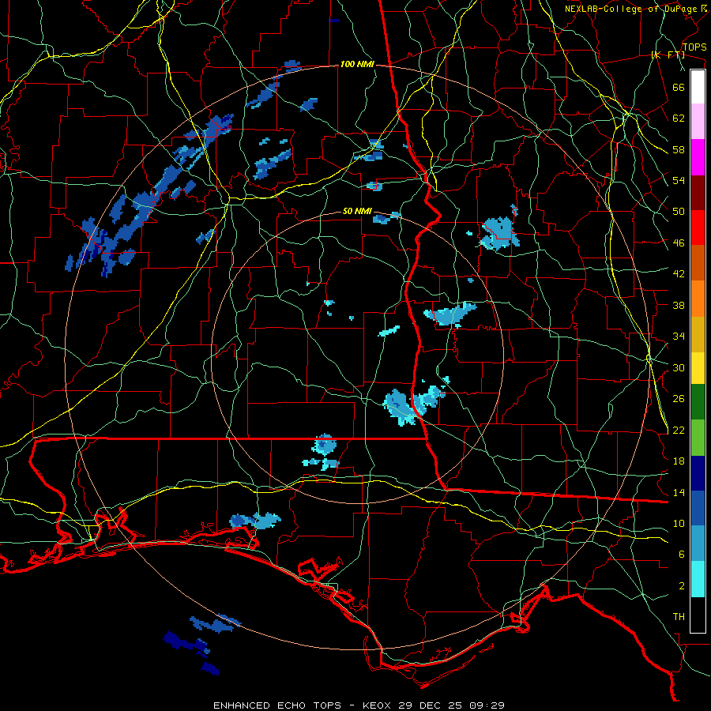
Task: Click the light pink 62 kft legend swatch
Action: (698, 122)
